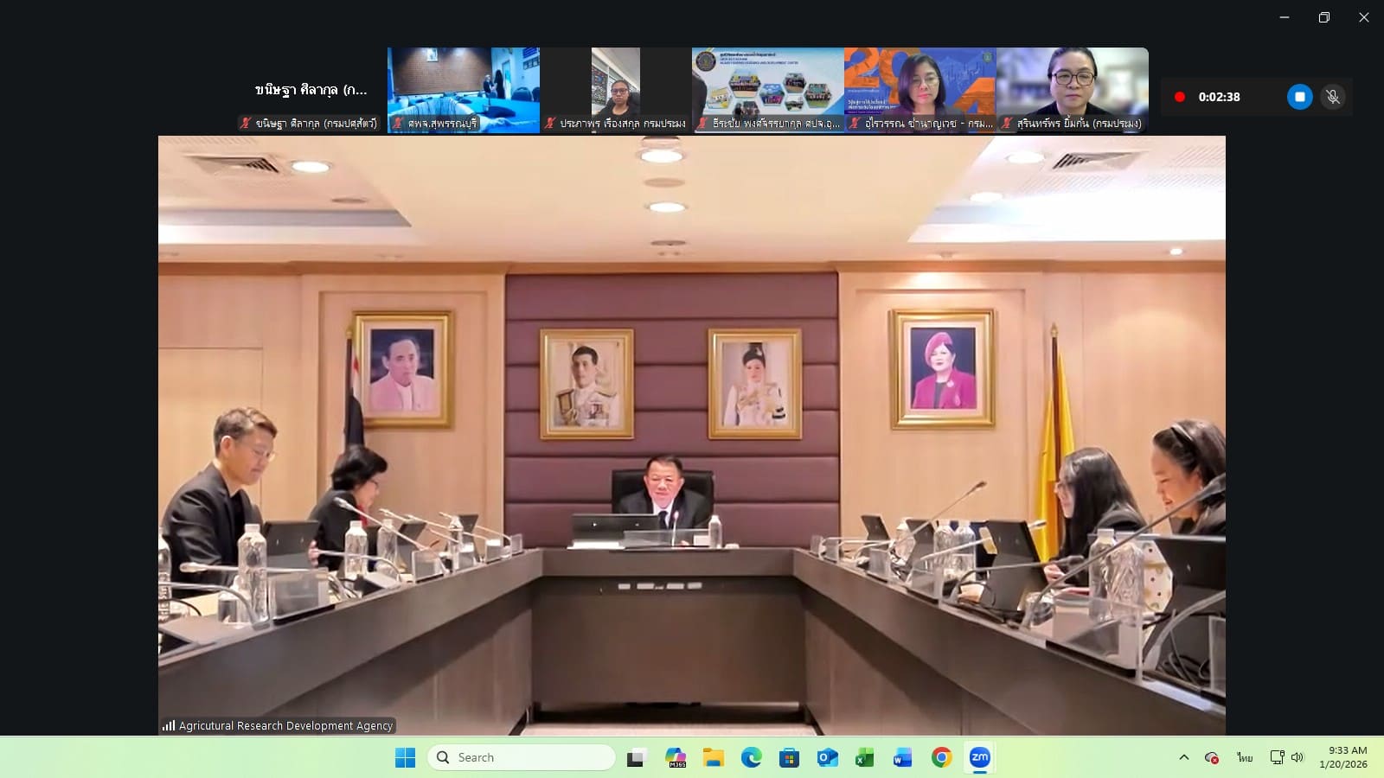Launch Microsoft Edge browser
Image resolution: width=1384 pixels, height=778 pixels.
tap(751, 758)
